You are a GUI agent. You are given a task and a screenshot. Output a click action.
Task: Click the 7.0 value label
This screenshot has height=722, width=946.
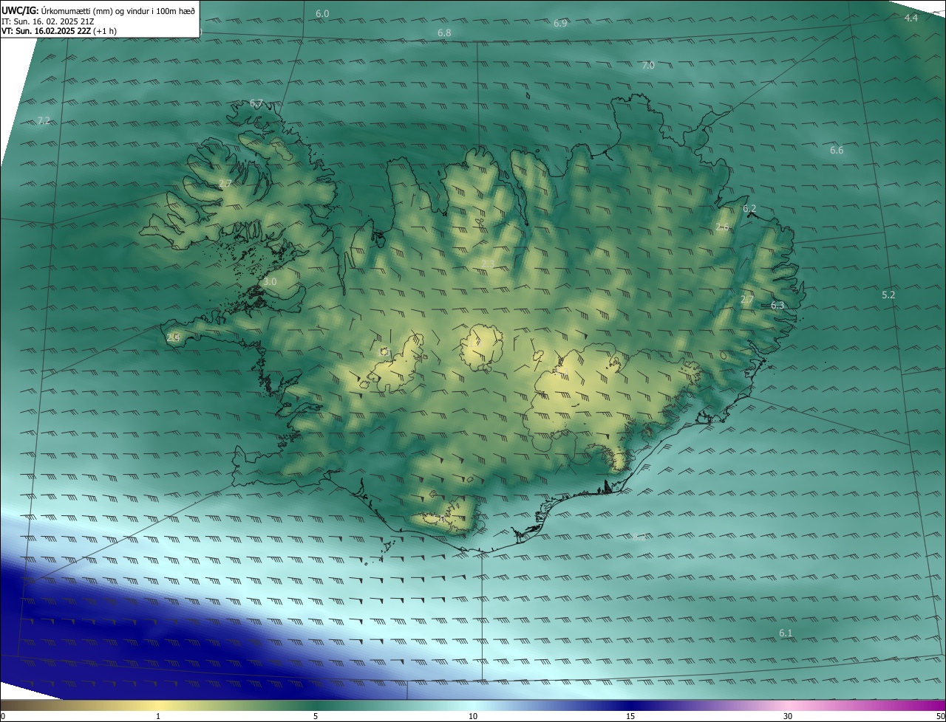(x=648, y=66)
